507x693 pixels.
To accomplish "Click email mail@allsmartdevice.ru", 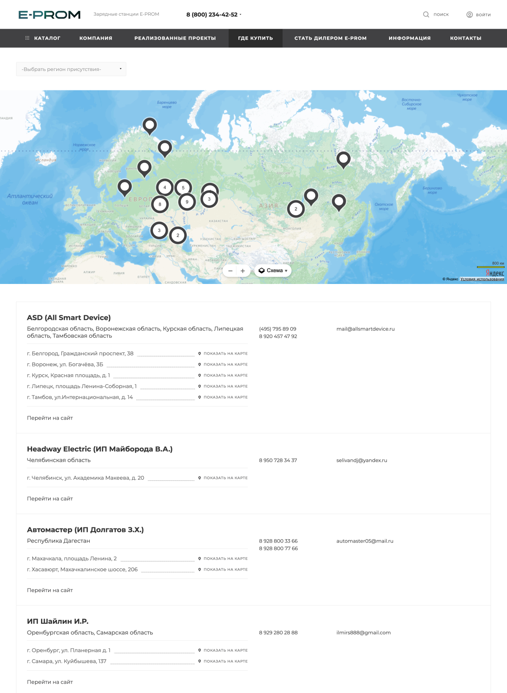I will pyautogui.click(x=365, y=329).
